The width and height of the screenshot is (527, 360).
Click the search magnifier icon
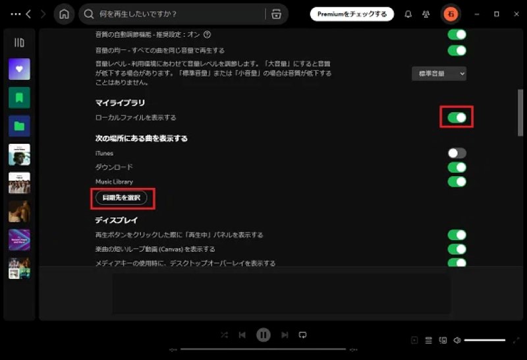pos(89,14)
